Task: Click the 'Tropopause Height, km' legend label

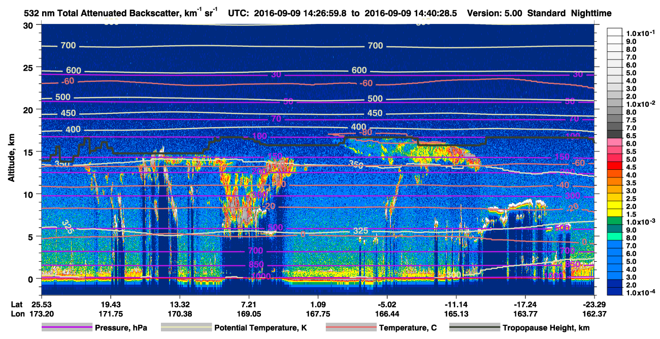Action: pos(546,328)
